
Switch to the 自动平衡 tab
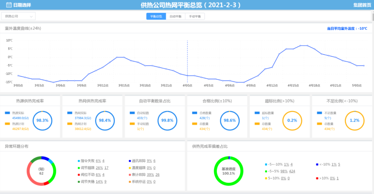coord(176,16)
